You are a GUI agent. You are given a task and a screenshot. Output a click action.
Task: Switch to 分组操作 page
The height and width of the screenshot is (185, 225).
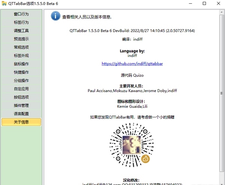point(21,81)
